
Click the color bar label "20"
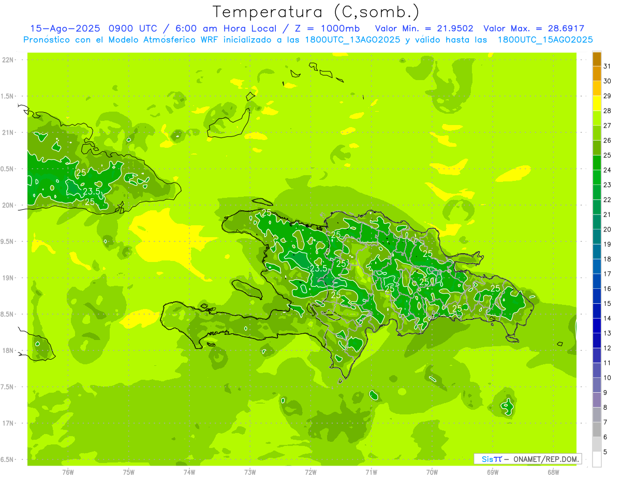click(x=607, y=229)
